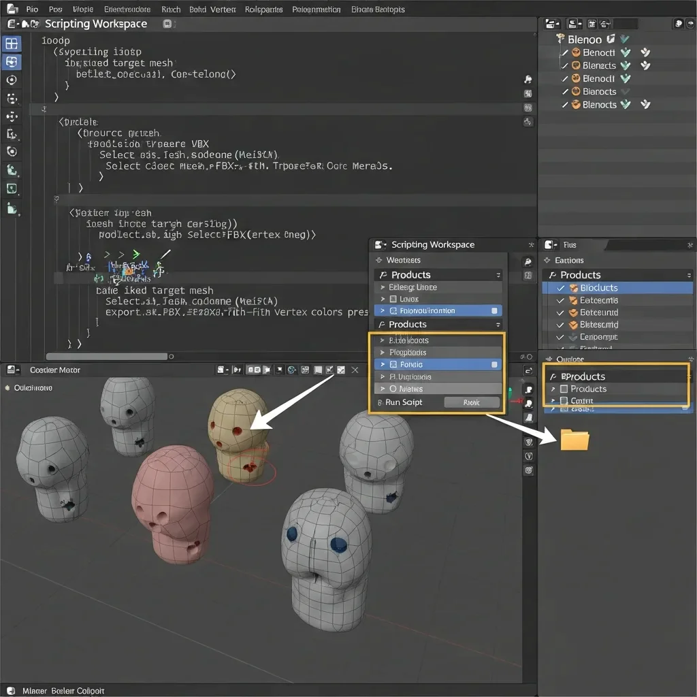Expand the Plogpbdds row arrow

(382, 353)
